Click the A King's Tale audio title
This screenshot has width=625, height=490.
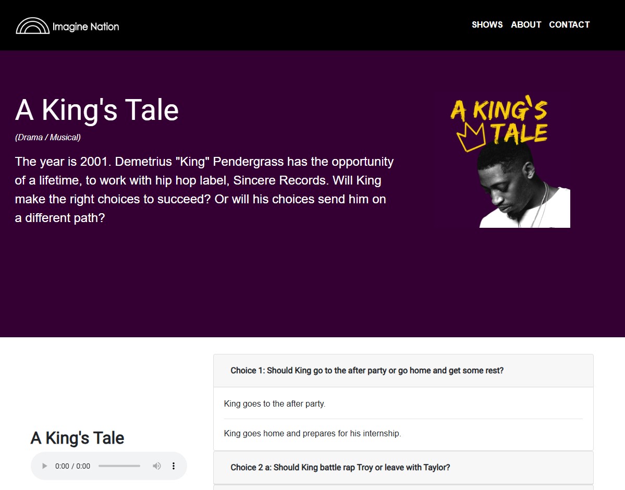click(77, 438)
